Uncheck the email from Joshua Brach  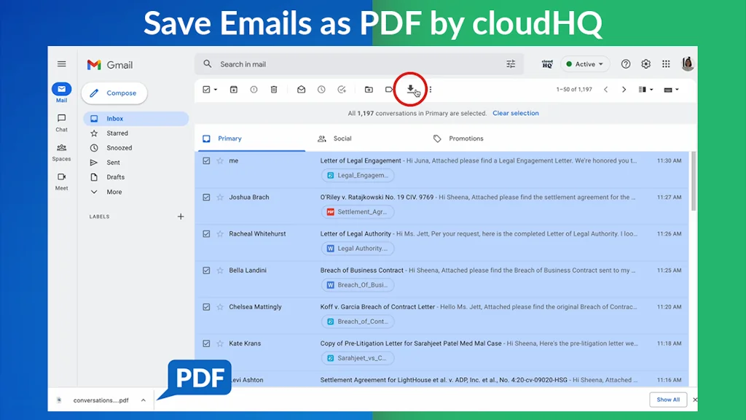pos(206,197)
